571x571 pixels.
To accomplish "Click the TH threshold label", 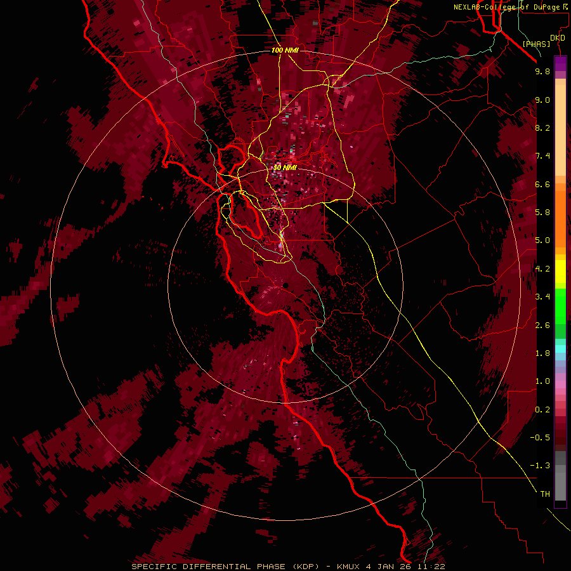I will pyautogui.click(x=545, y=494).
